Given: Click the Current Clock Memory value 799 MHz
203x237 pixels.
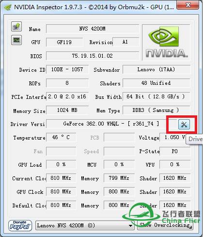Looking at the screenshot, I should [x=119, y=178].
